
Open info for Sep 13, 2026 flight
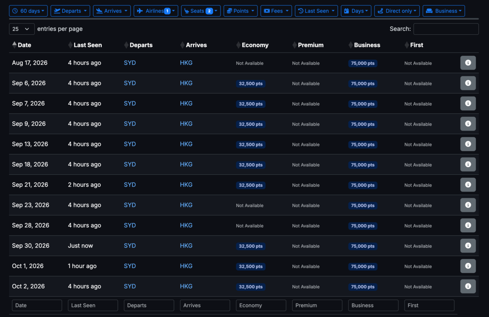click(x=468, y=144)
